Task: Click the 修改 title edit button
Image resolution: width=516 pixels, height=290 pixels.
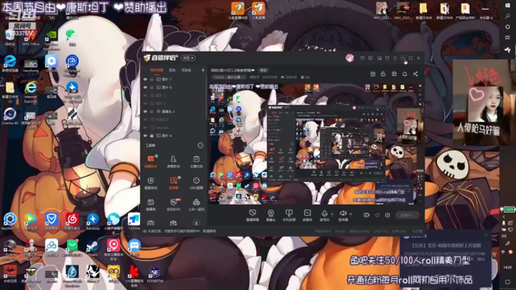Action: pos(263,70)
